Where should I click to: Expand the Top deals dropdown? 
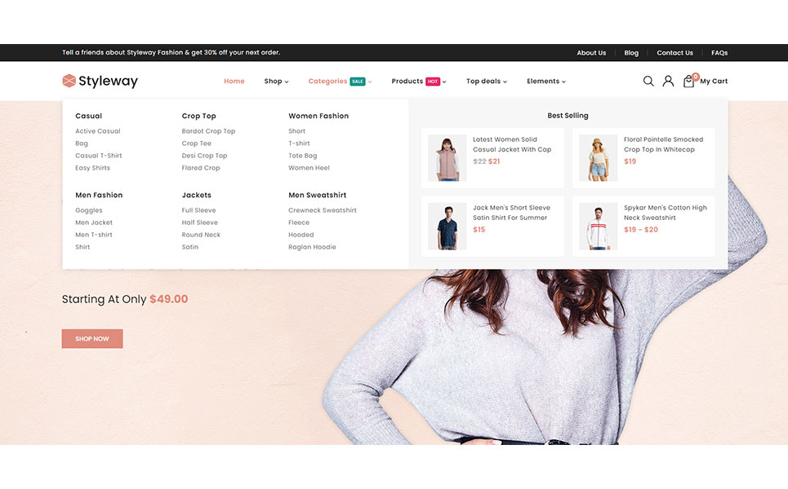tap(486, 81)
